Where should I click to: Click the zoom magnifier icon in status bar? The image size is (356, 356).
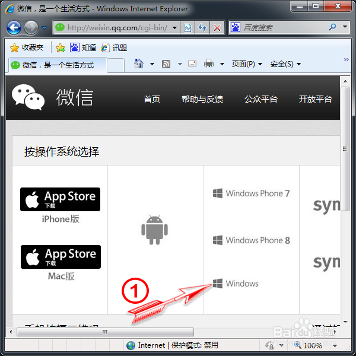coord(298,345)
